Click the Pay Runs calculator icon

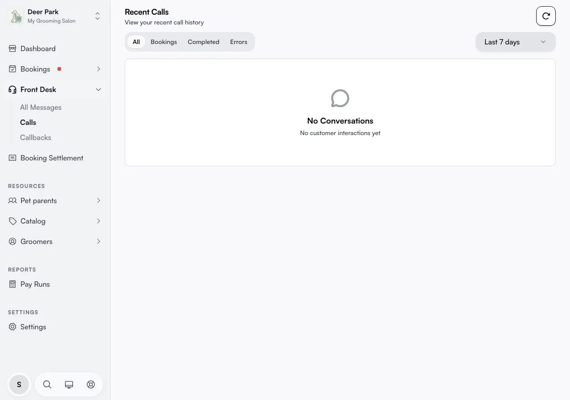pos(12,284)
